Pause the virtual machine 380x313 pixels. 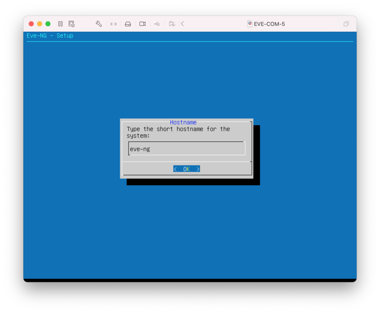[x=60, y=24]
